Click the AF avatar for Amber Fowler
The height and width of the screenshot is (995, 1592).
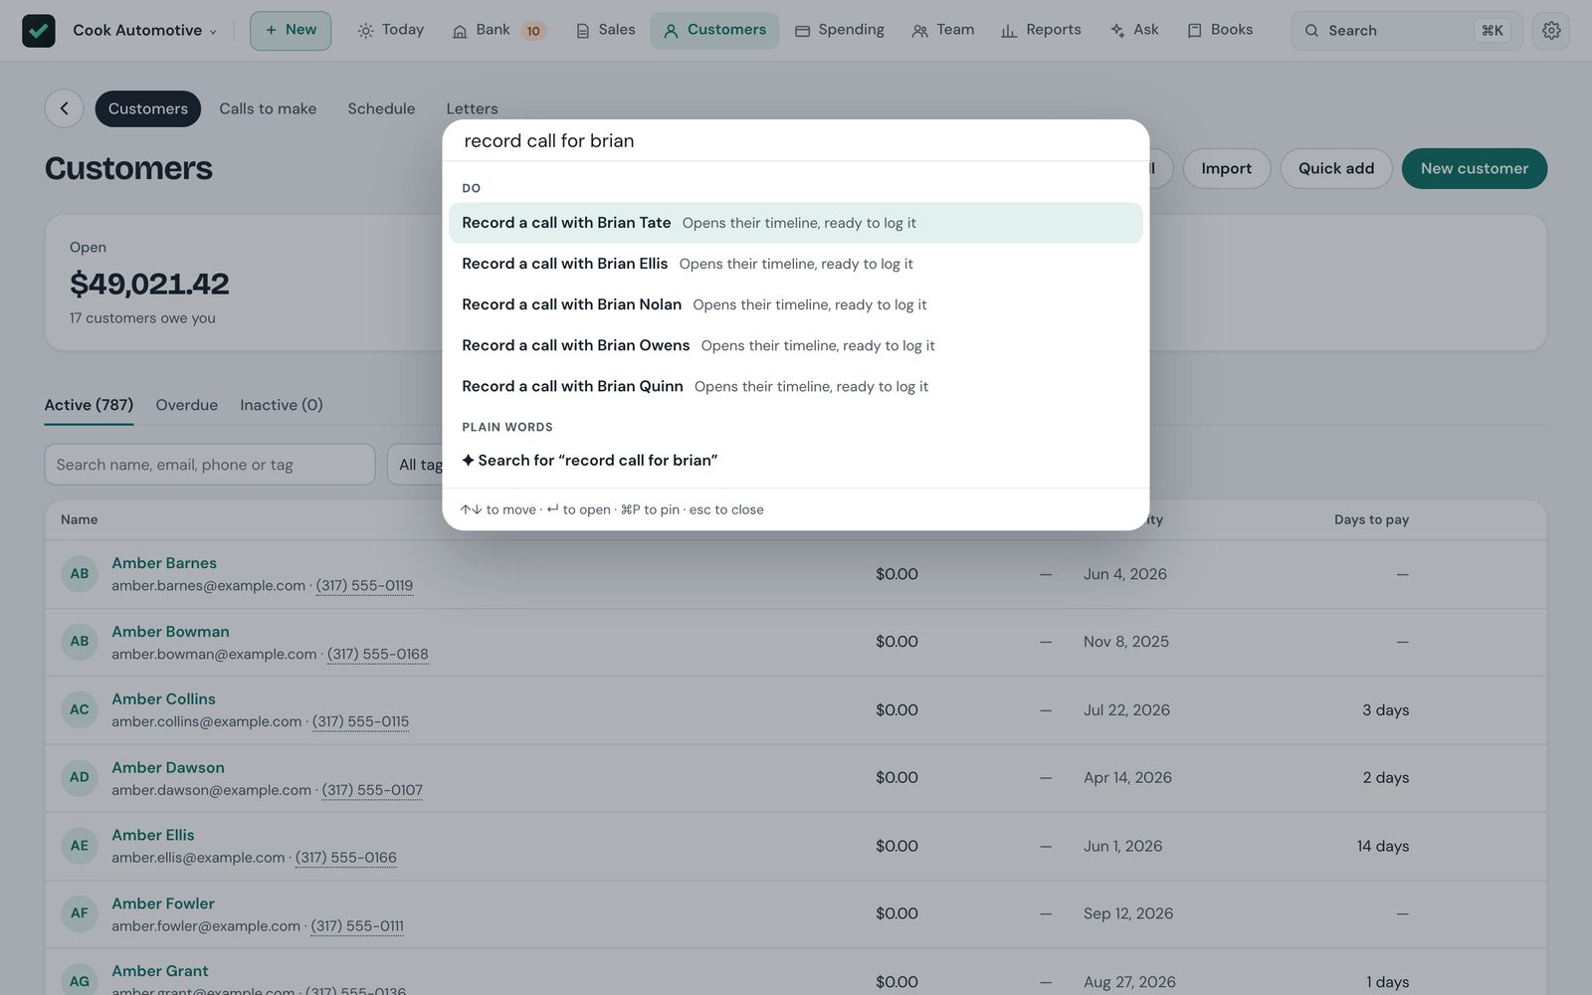[80, 913]
